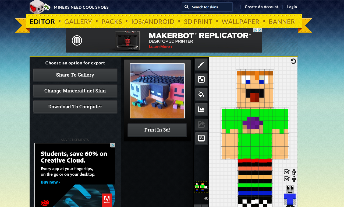The image size is (344, 207).
Task: Click the Login link
Action: pyautogui.click(x=292, y=7)
